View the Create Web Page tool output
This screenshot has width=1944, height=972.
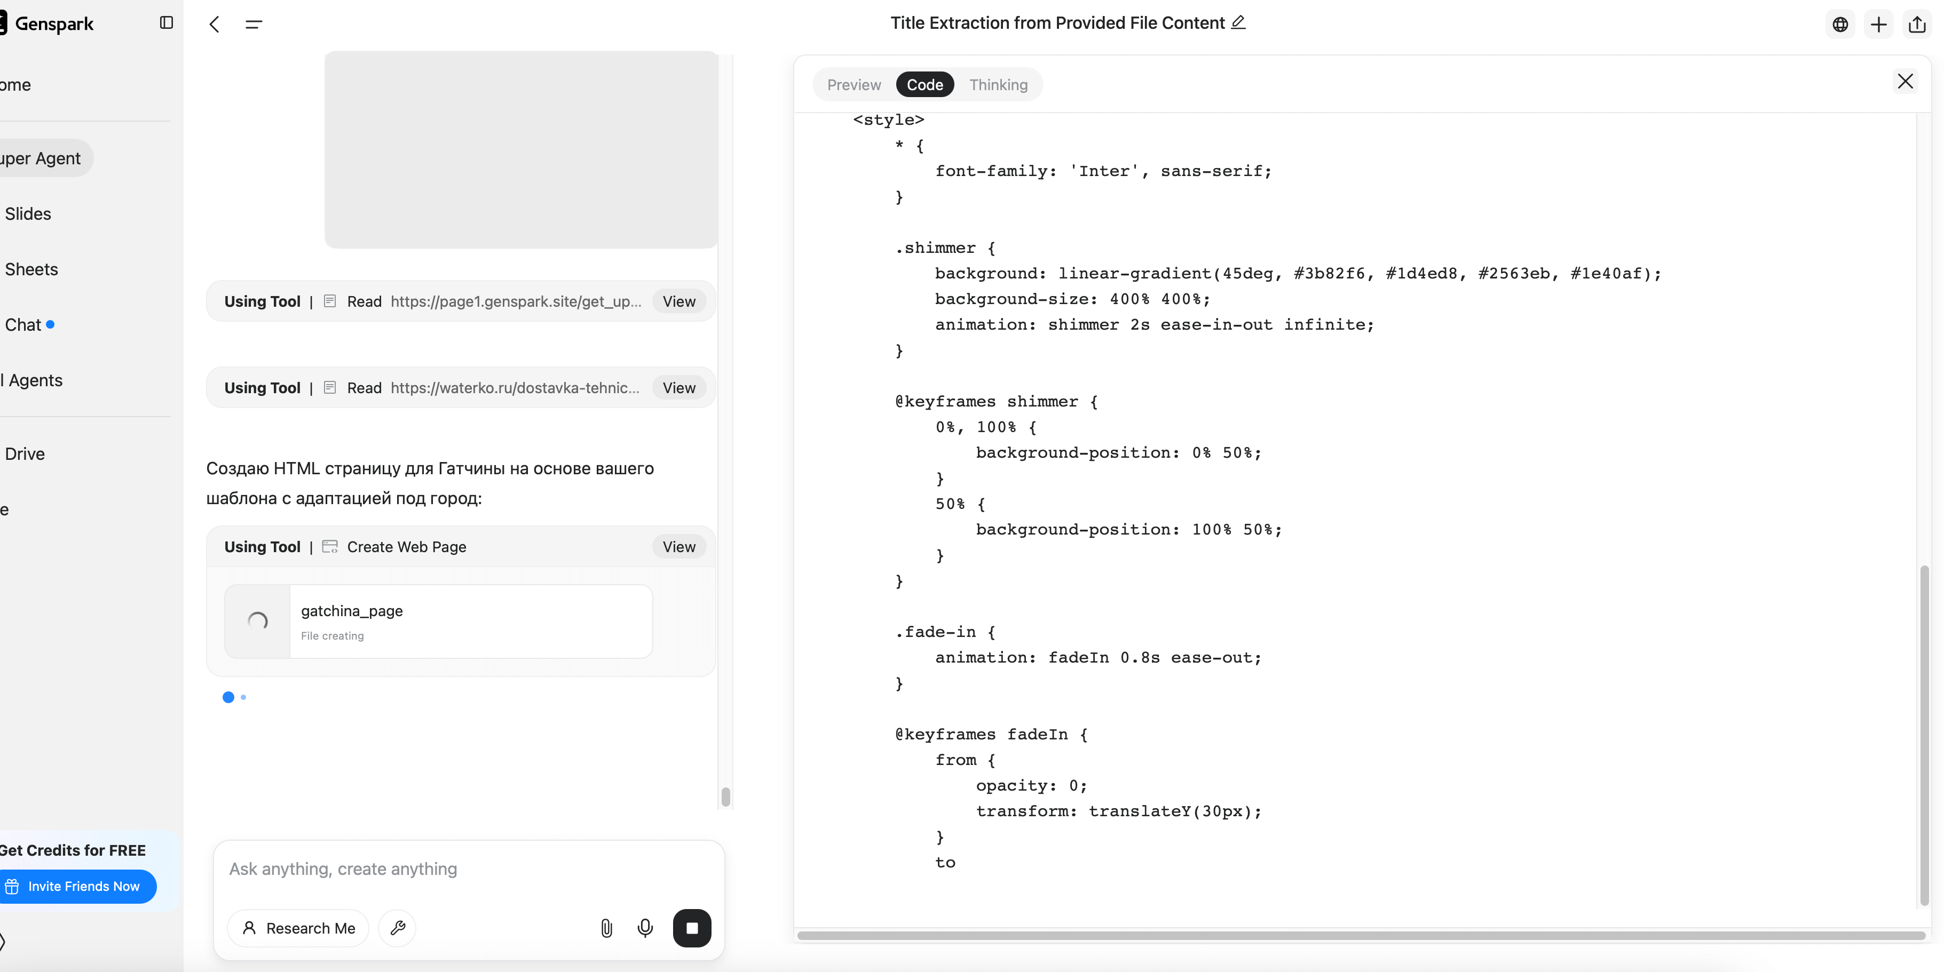(678, 547)
